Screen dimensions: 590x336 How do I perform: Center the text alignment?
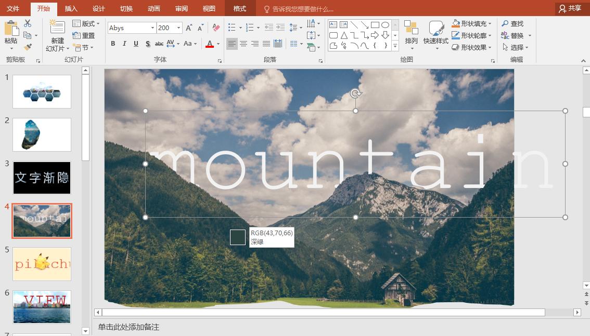pyautogui.click(x=243, y=44)
